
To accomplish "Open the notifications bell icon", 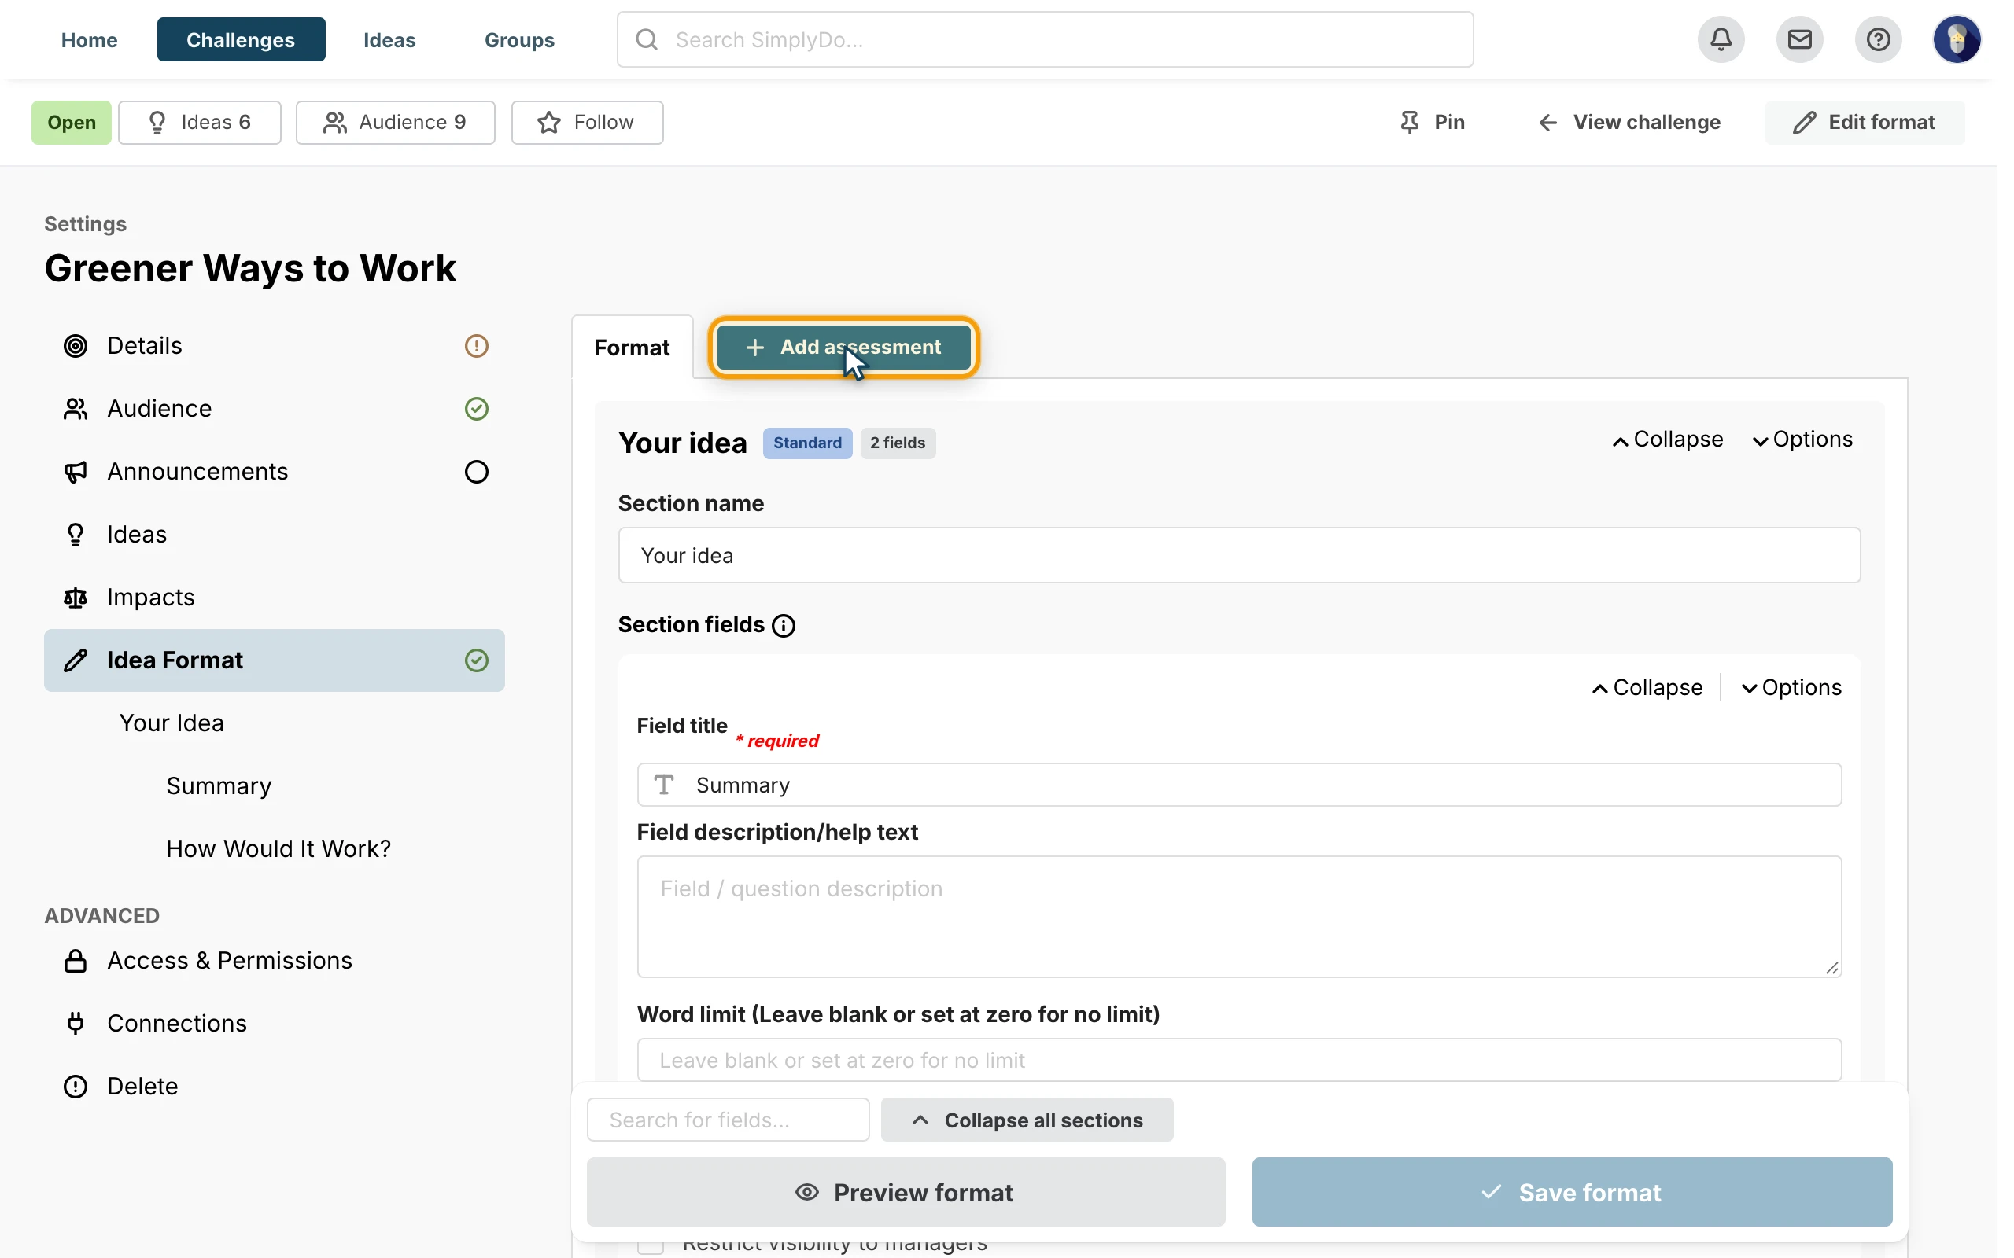I will (x=1721, y=39).
